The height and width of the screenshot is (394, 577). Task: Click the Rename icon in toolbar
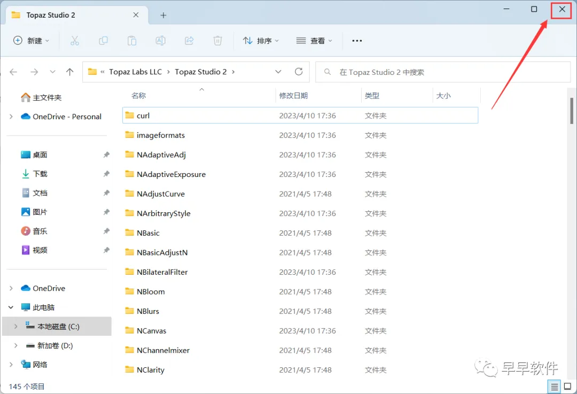pos(160,41)
